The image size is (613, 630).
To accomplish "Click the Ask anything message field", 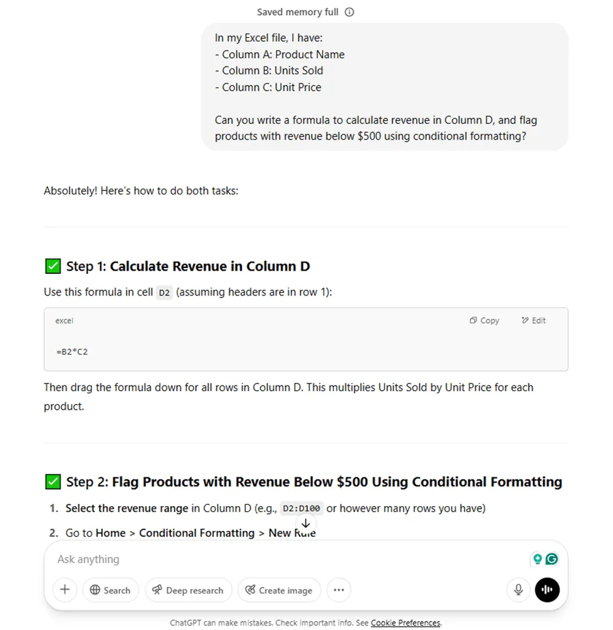I will coord(290,559).
